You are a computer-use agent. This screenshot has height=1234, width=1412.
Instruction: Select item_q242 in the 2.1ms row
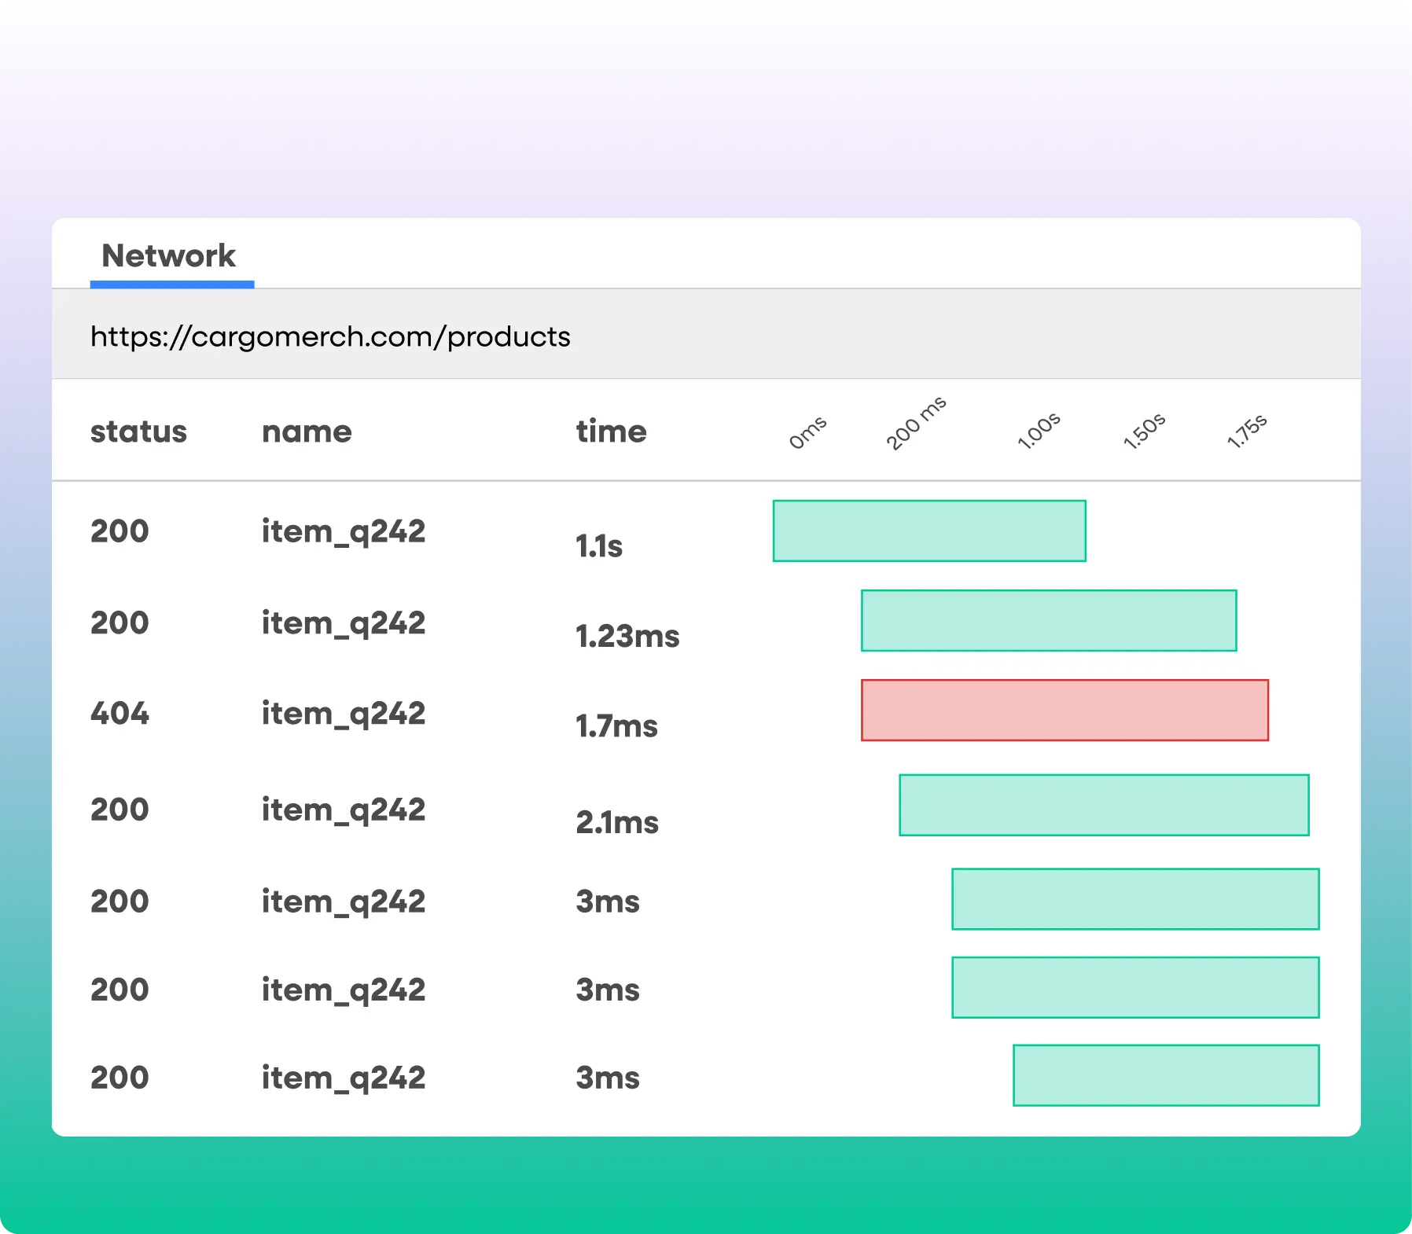tap(344, 810)
